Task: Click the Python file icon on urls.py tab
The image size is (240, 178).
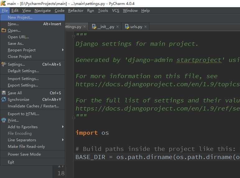Action: tap(127, 27)
